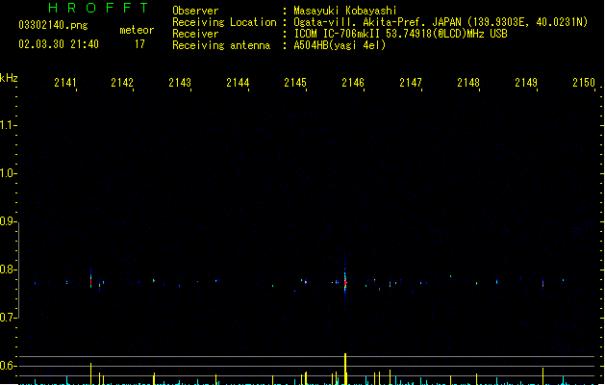The image size is (605, 385).
Task: Click the HROFFT title text
Action: tap(98, 8)
